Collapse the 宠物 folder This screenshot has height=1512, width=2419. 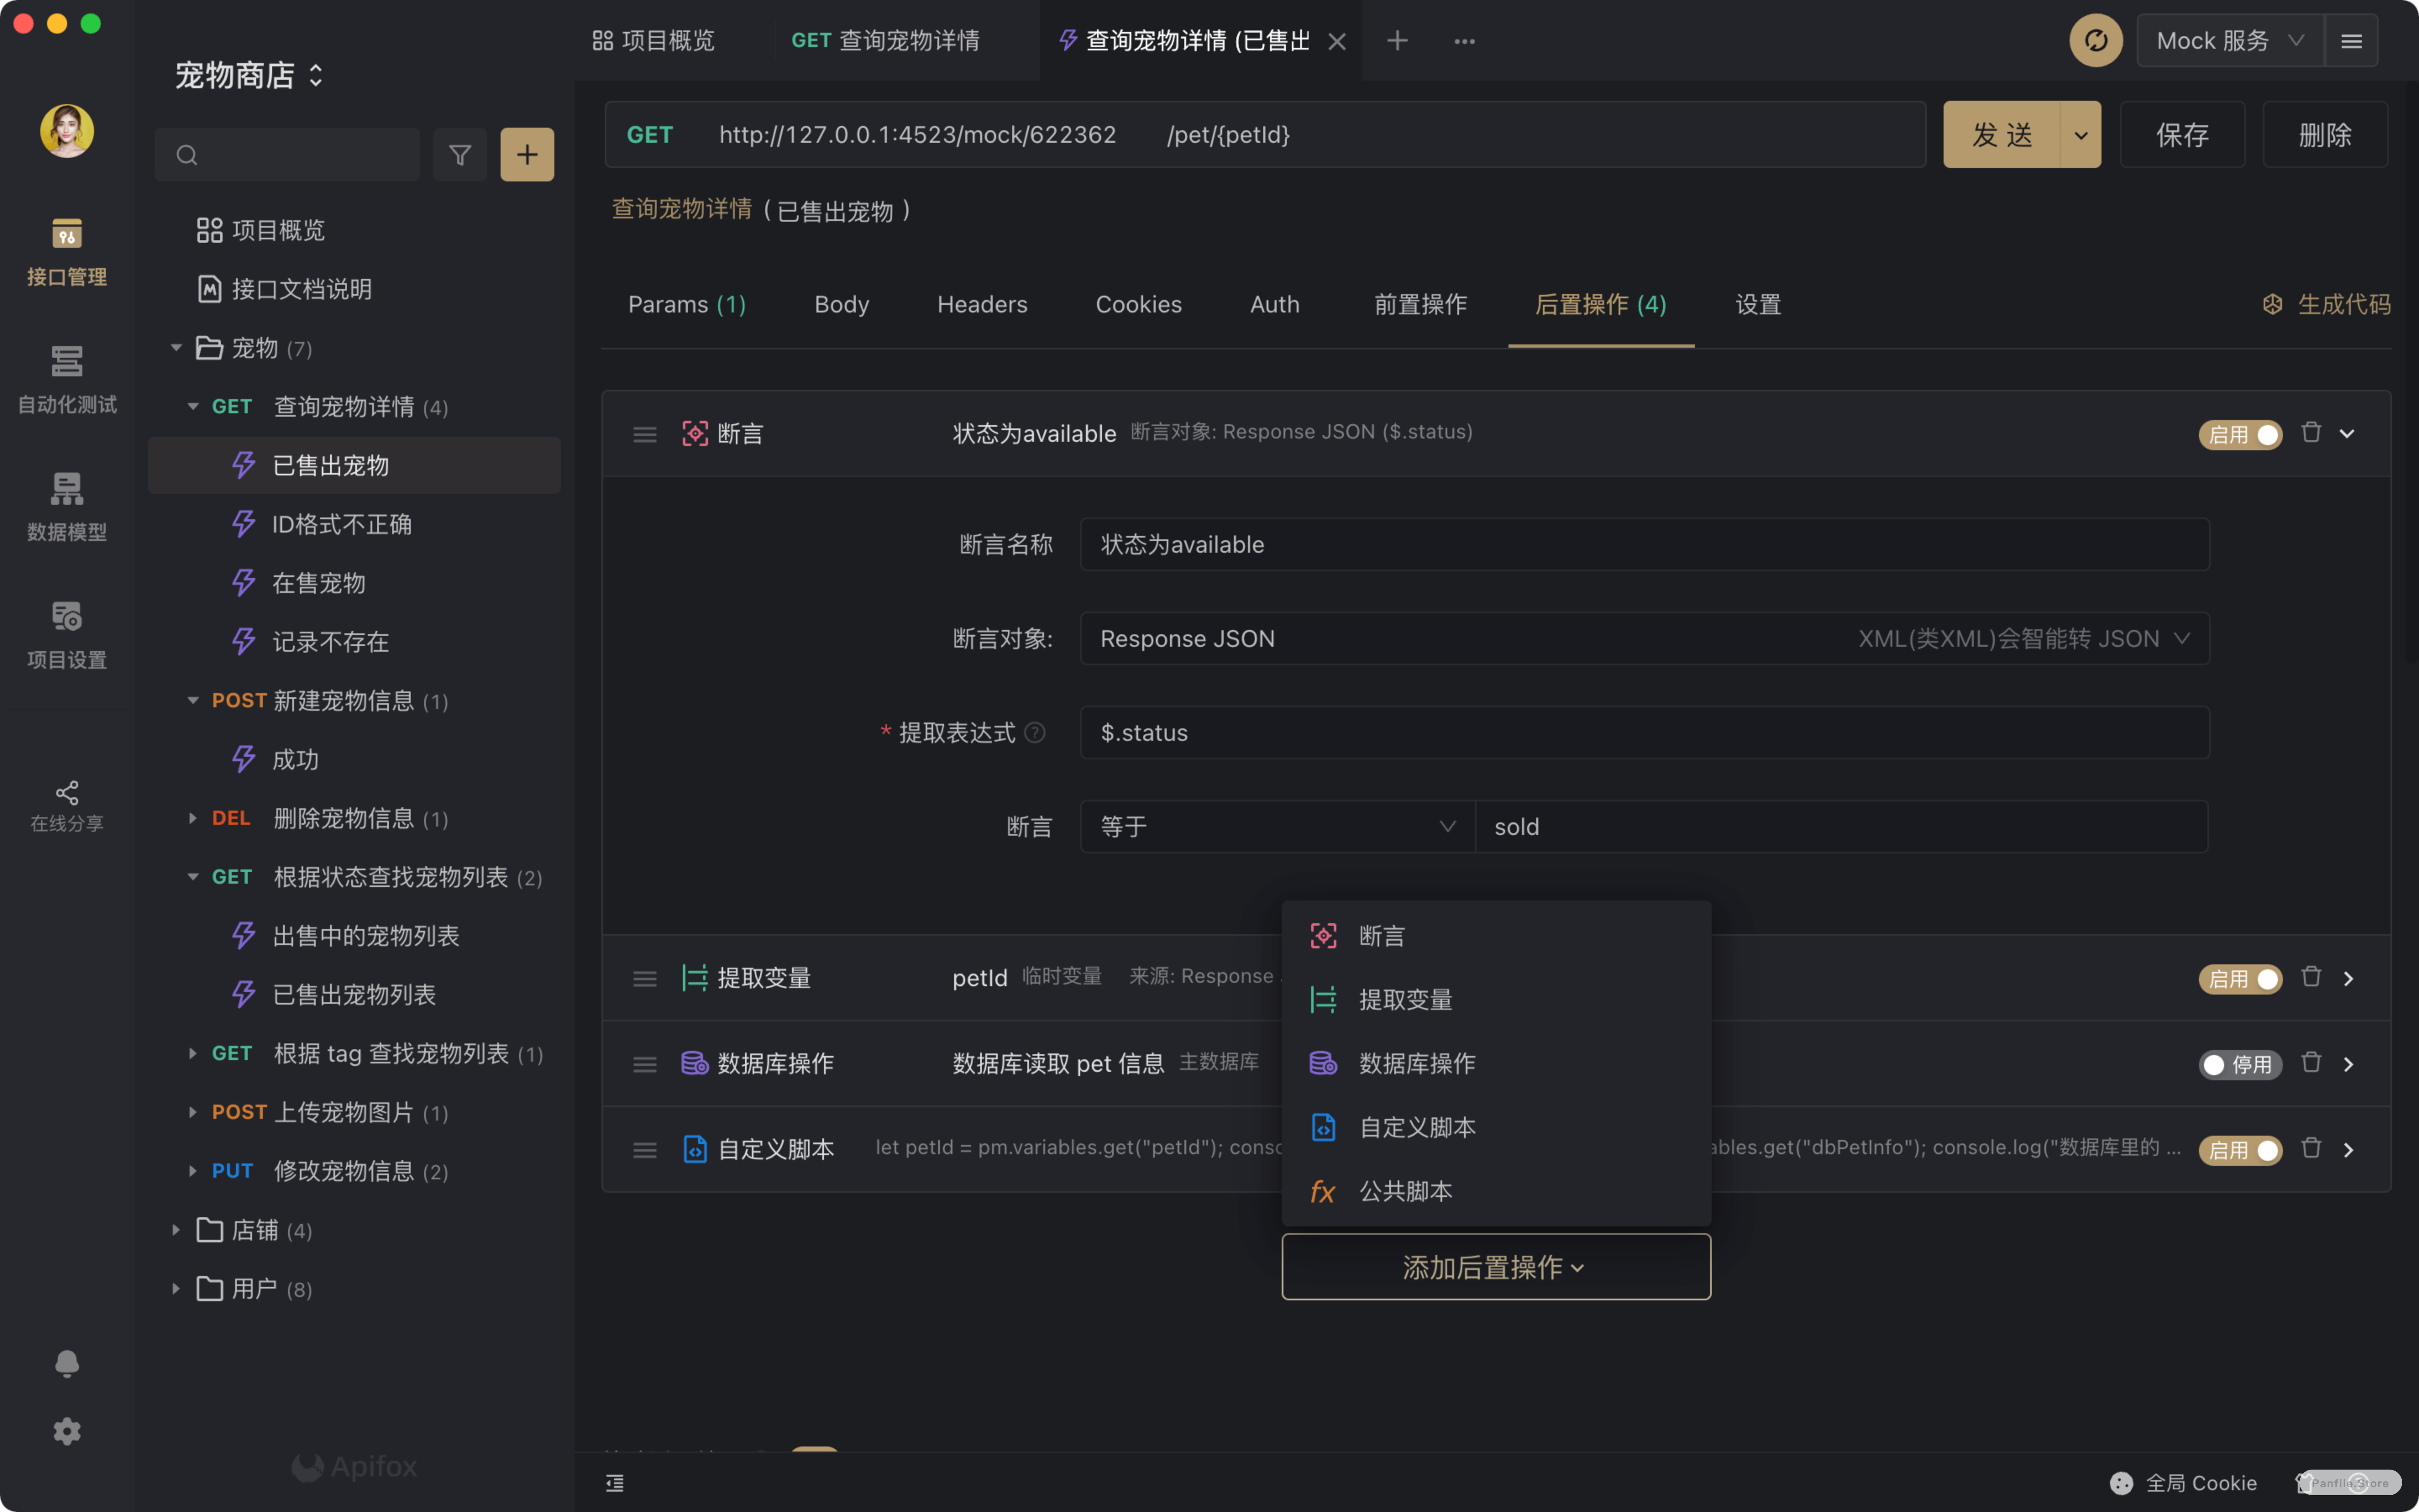tap(176, 348)
